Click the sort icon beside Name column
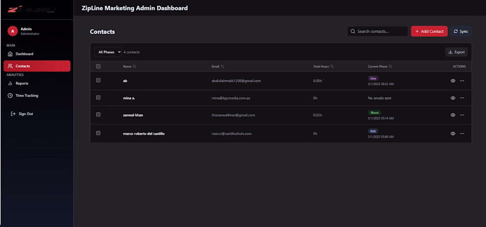Screen dimensions: 486x227 [134, 67]
